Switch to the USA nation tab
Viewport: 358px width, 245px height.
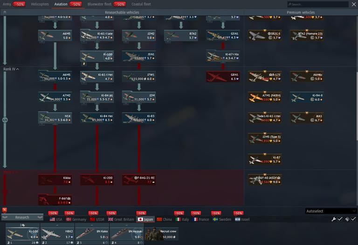tap(56, 219)
